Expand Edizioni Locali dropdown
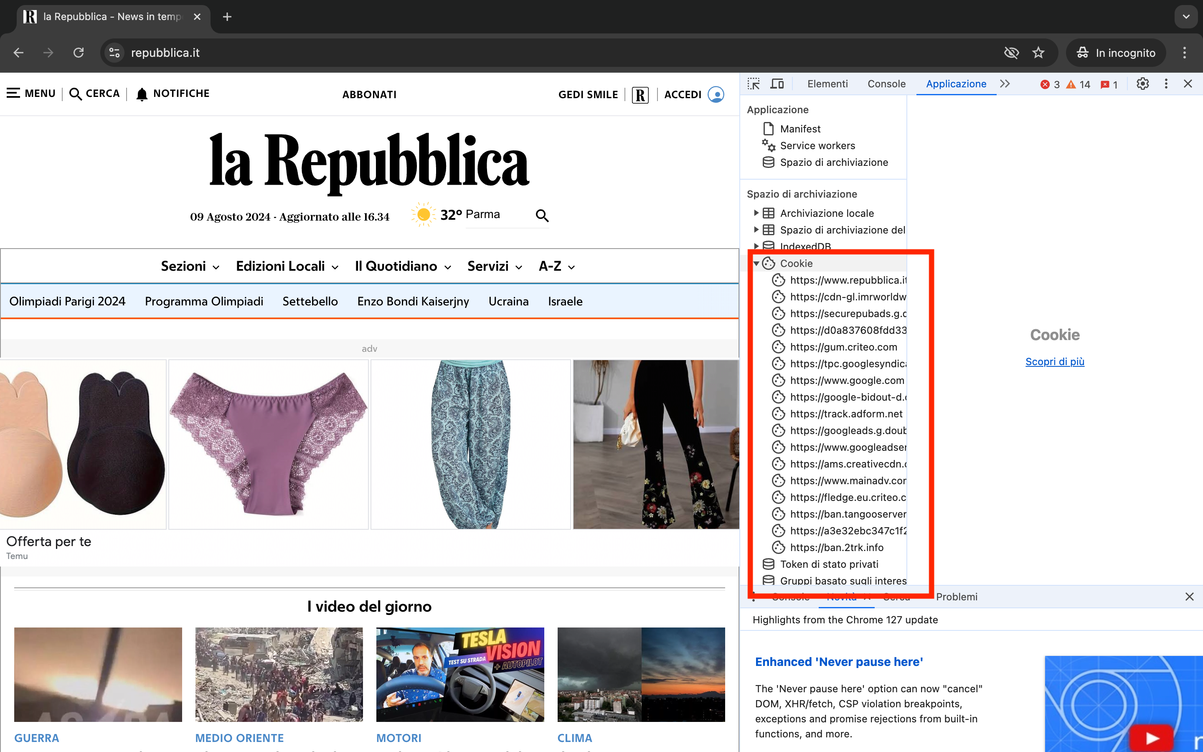Image resolution: width=1203 pixels, height=752 pixels. click(287, 267)
